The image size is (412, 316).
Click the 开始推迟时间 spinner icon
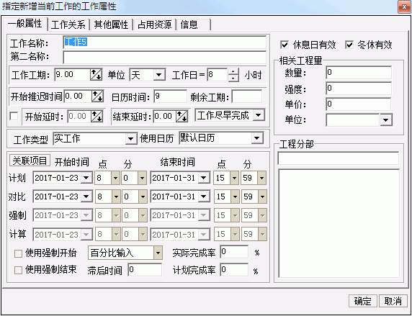(x=97, y=96)
